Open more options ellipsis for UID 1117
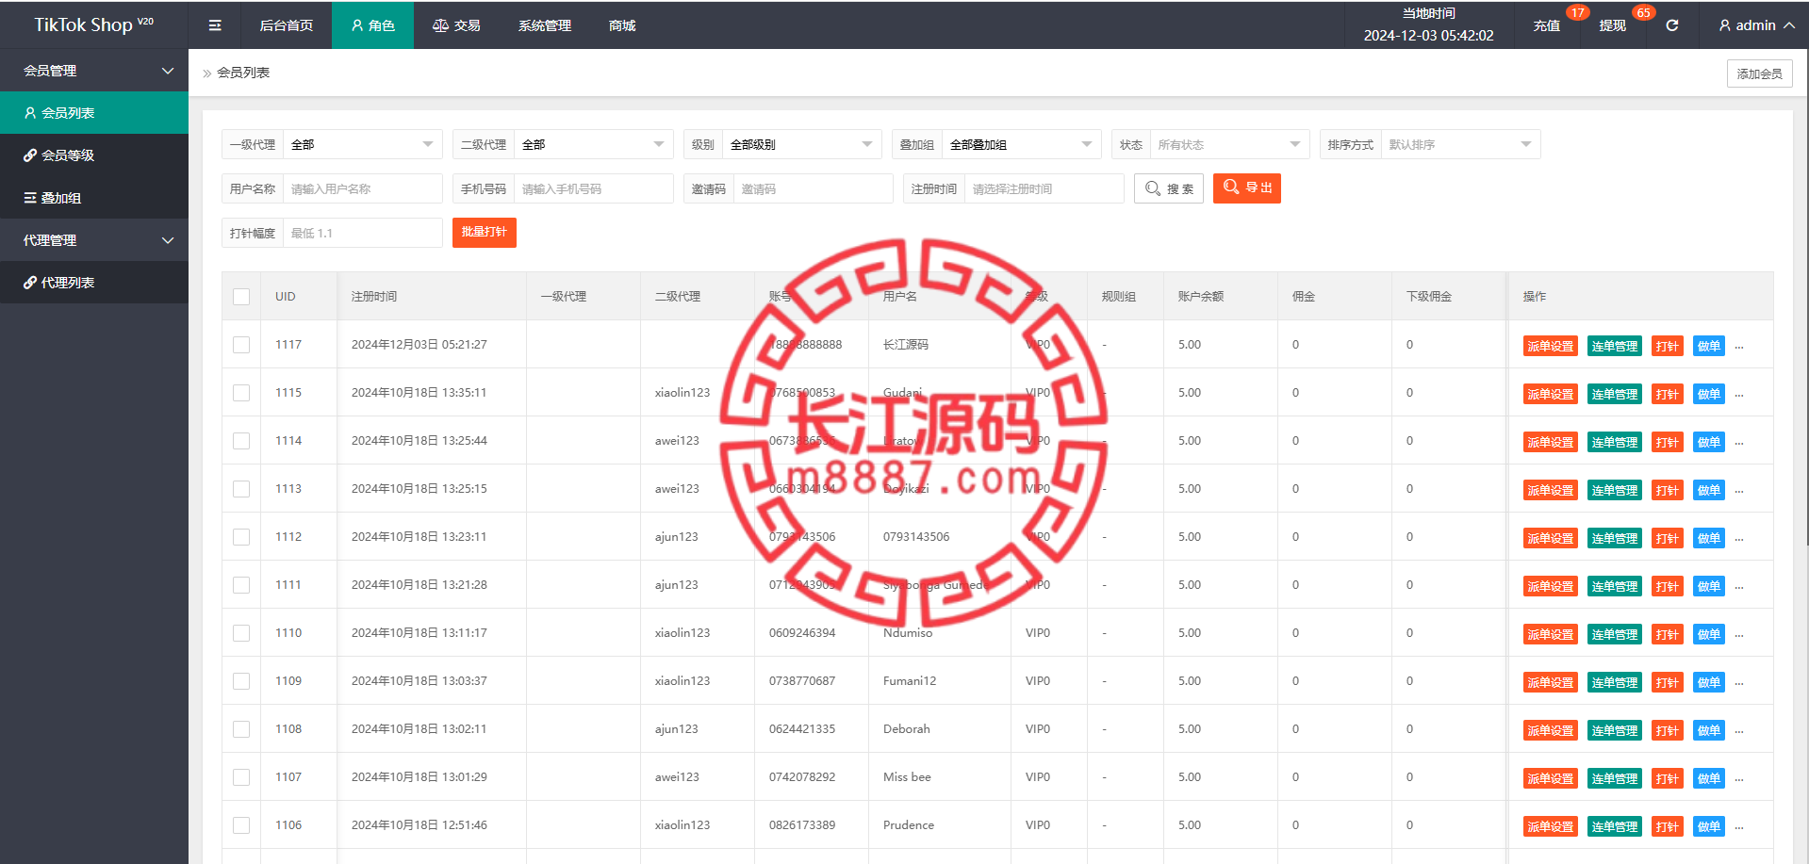The height and width of the screenshot is (864, 1809). [1739, 347]
